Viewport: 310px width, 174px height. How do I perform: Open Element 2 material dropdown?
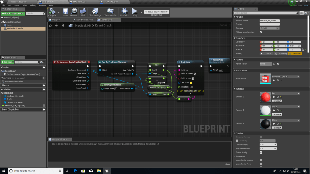tap(286, 120)
